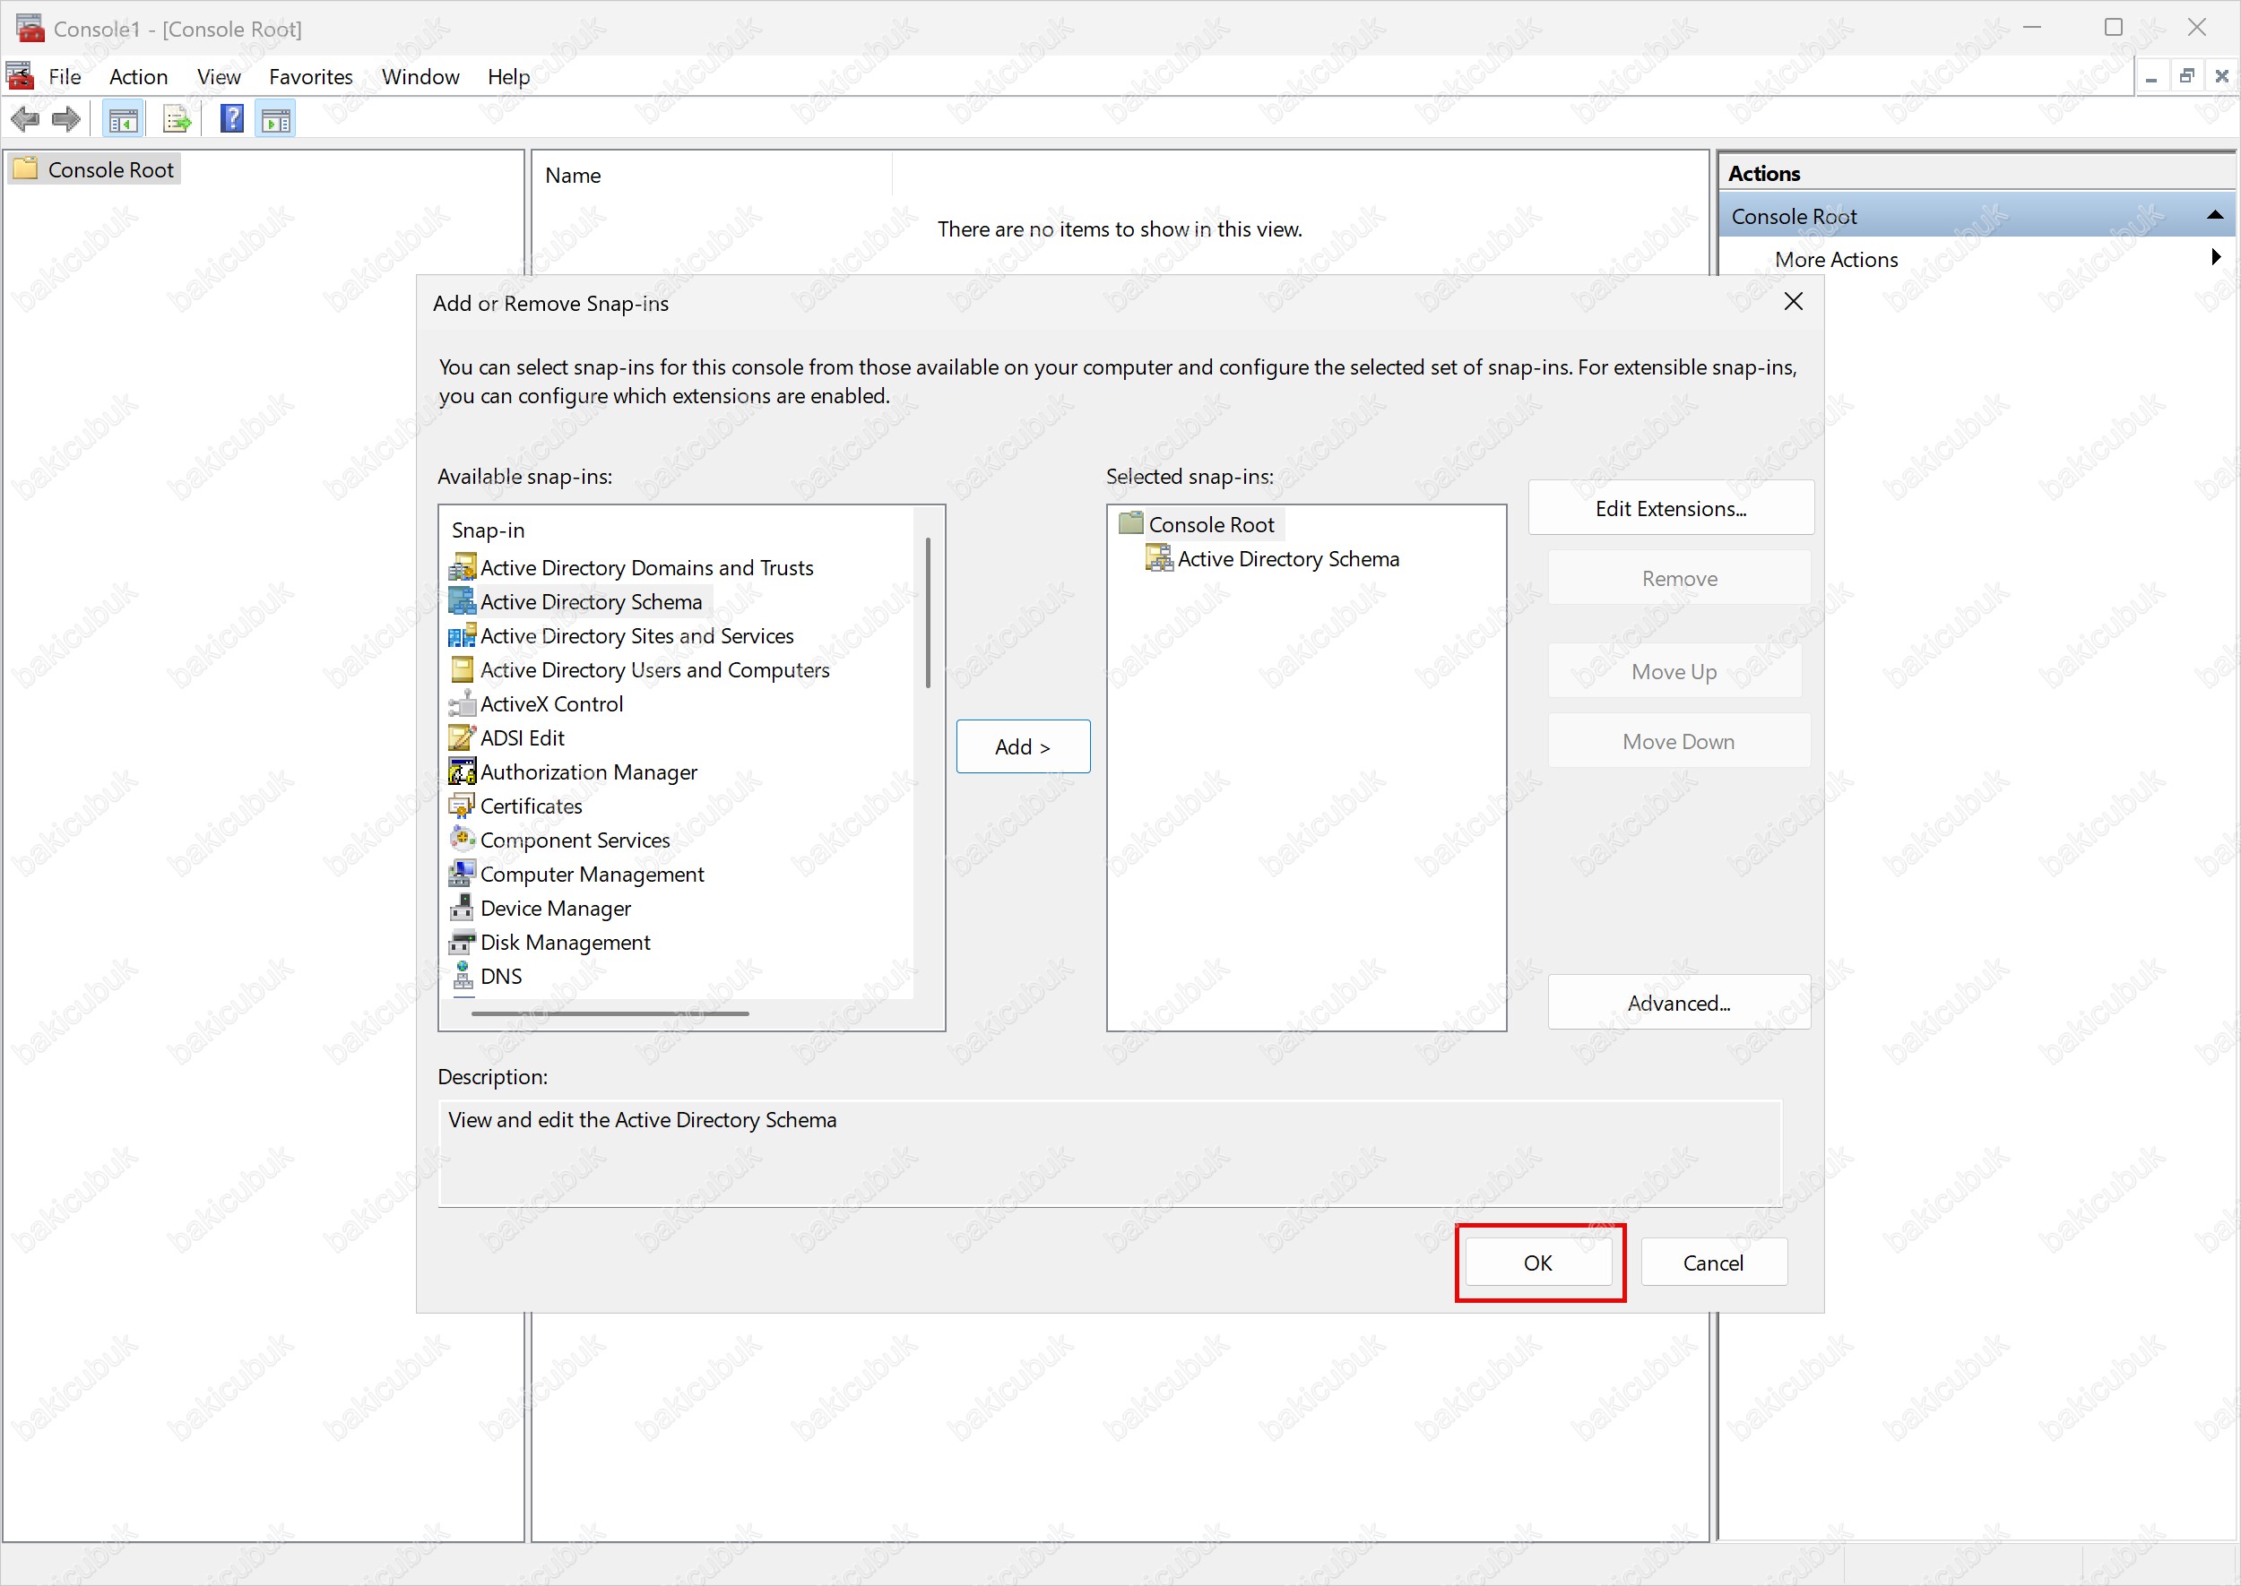Select "ActiveX Control" text in the list

click(x=551, y=704)
